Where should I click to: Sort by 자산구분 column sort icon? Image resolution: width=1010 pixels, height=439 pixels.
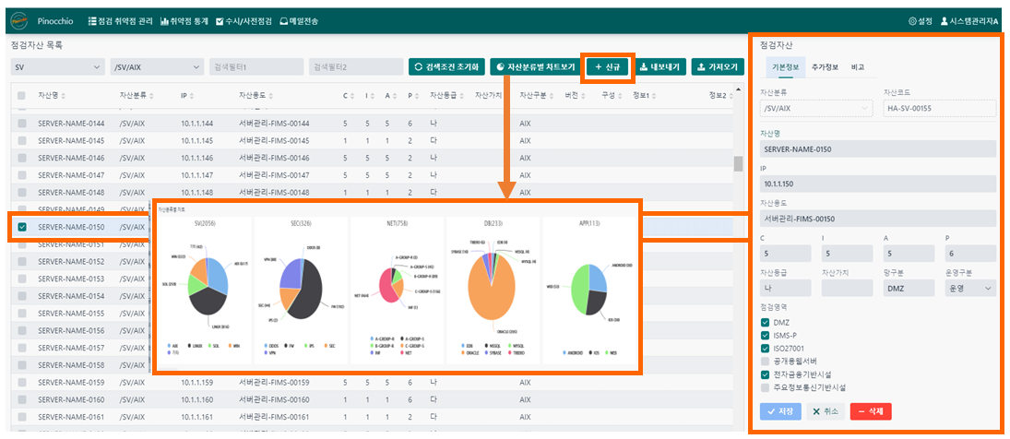552,96
